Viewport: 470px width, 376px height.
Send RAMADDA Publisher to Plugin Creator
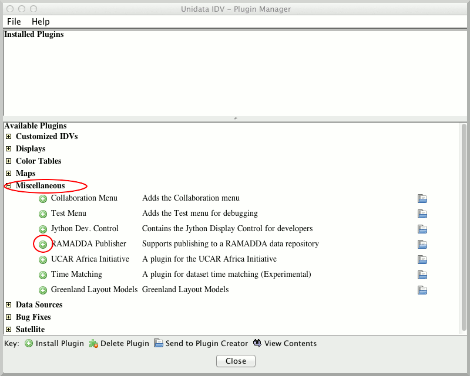click(x=422, y=244)
